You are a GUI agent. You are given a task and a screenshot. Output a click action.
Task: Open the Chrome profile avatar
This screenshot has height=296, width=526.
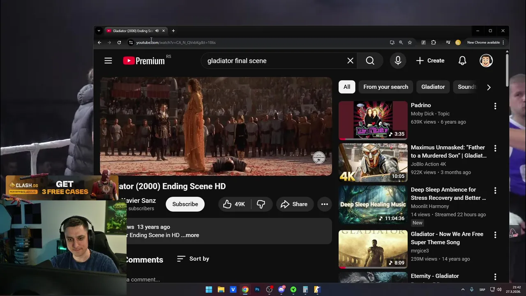pos(458,42)
